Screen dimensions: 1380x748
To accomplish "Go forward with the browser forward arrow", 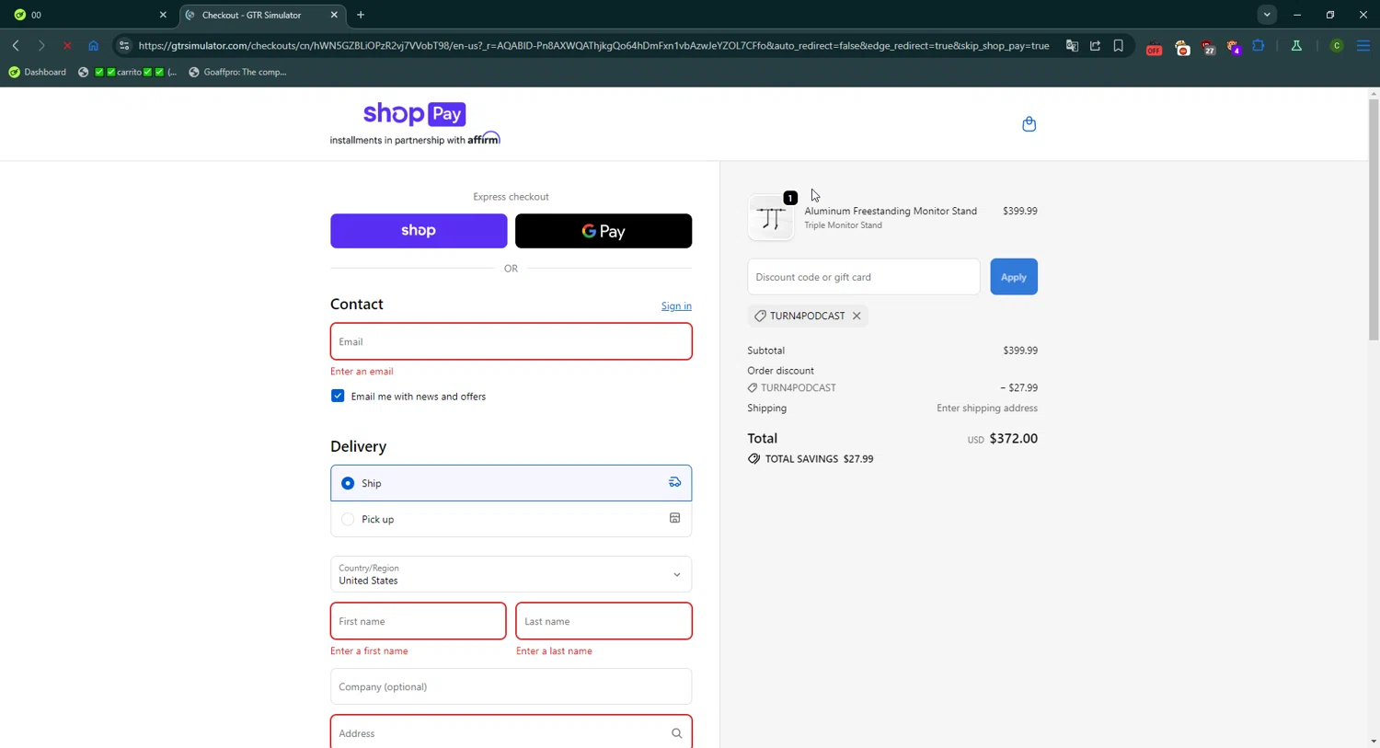I will click(41, 45).
